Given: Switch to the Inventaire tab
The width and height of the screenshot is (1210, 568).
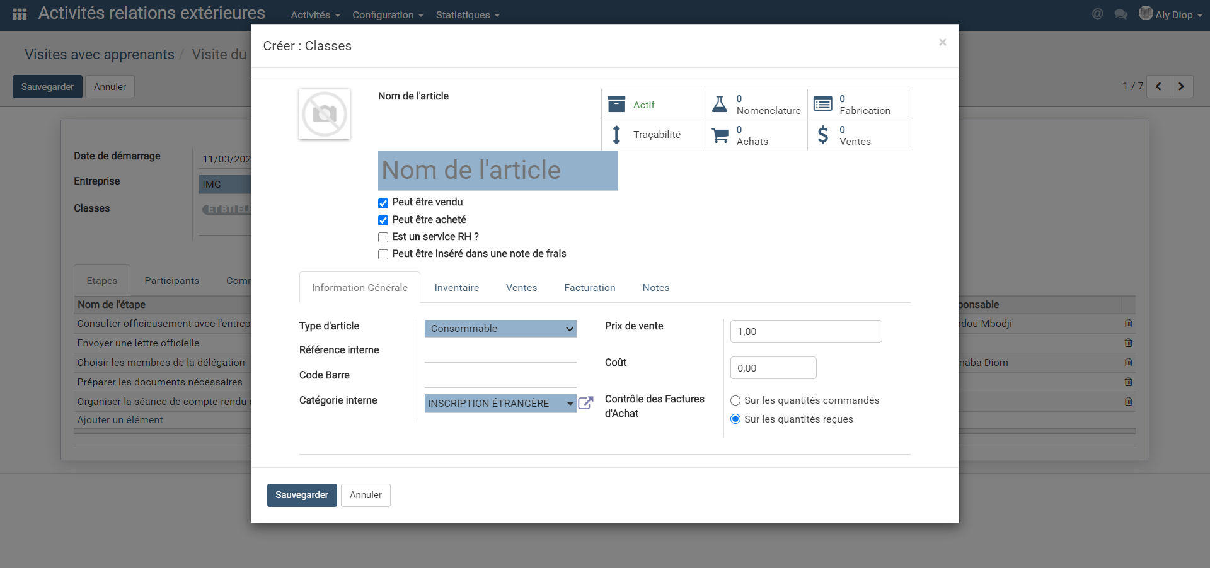Looking at the screenshot, I should [456, 288].
